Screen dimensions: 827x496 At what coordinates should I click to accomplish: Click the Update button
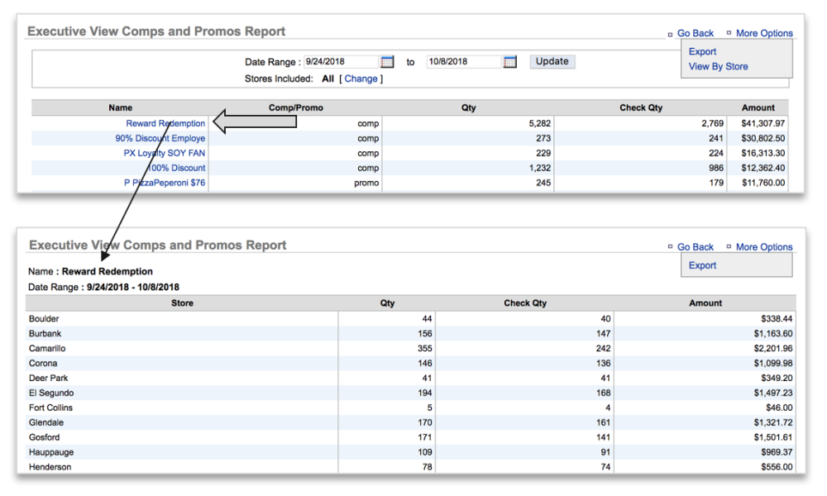(x=552, y=61)
